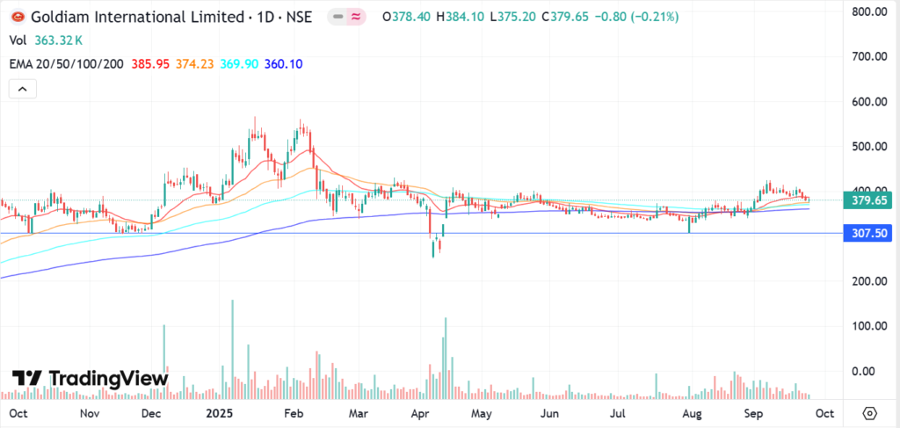
Task: Click the 800.00 price scale label
Action: [x=869, y=11]
